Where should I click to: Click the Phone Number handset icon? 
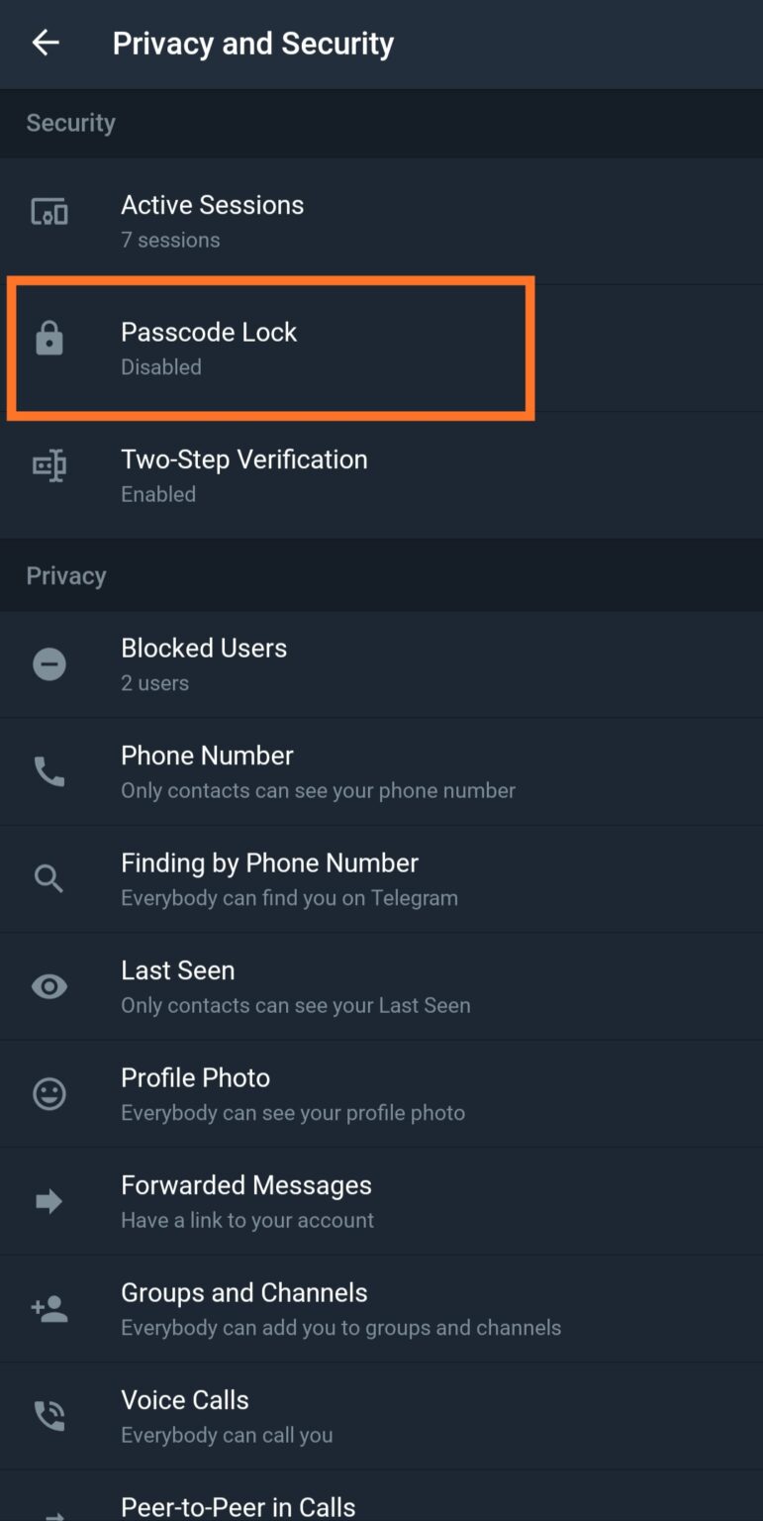pos(49,771)
